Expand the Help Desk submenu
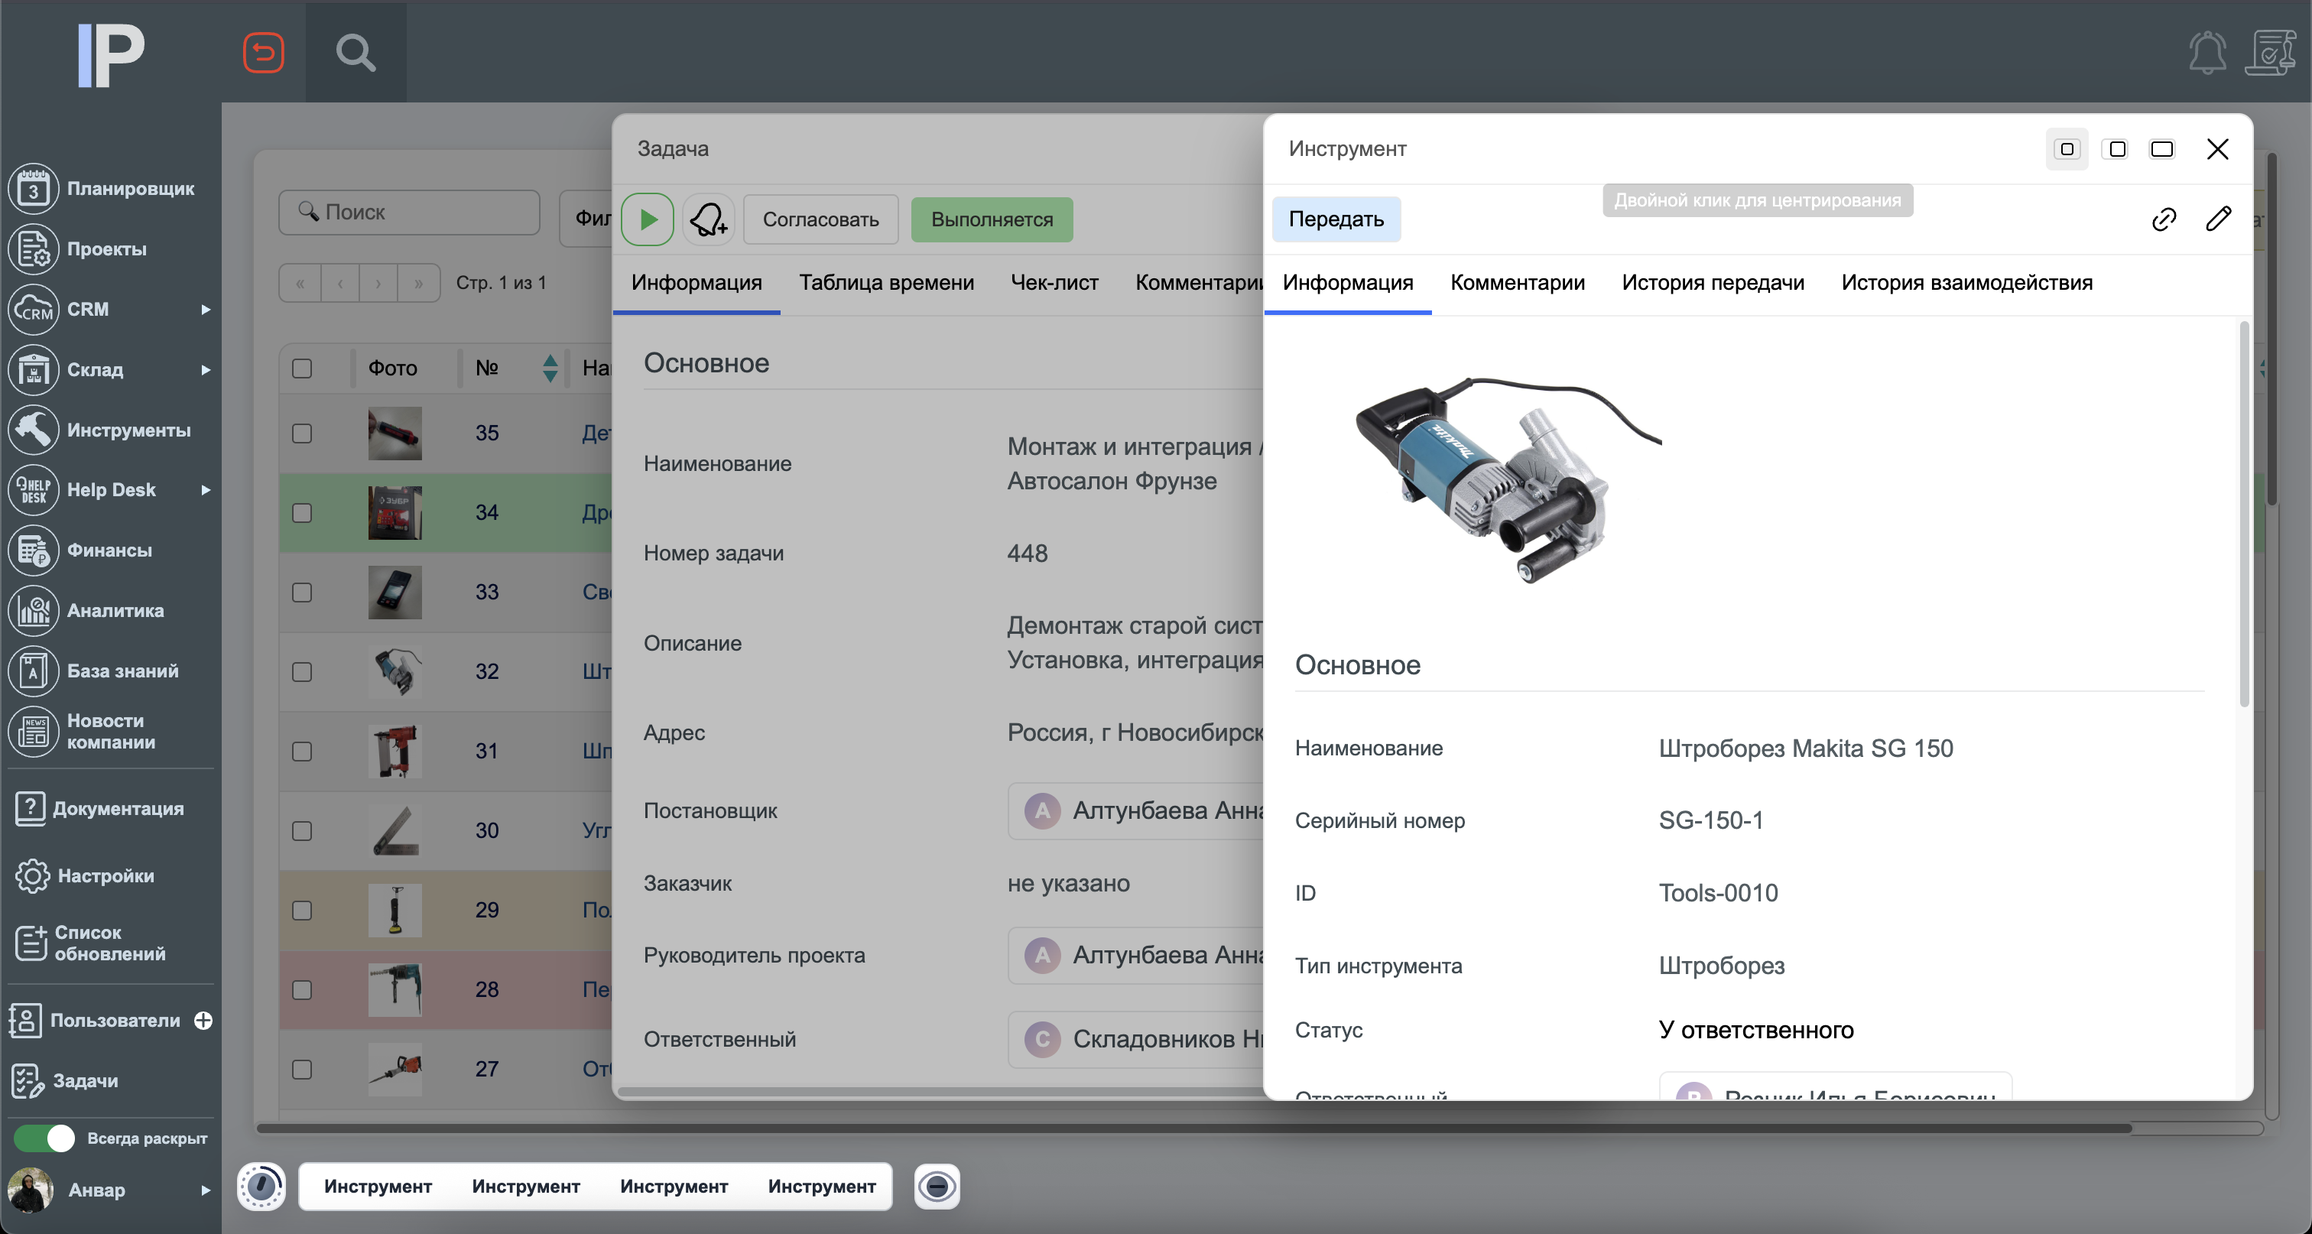This screenshot has width=2312, height=1234. (x=207, y=490)
